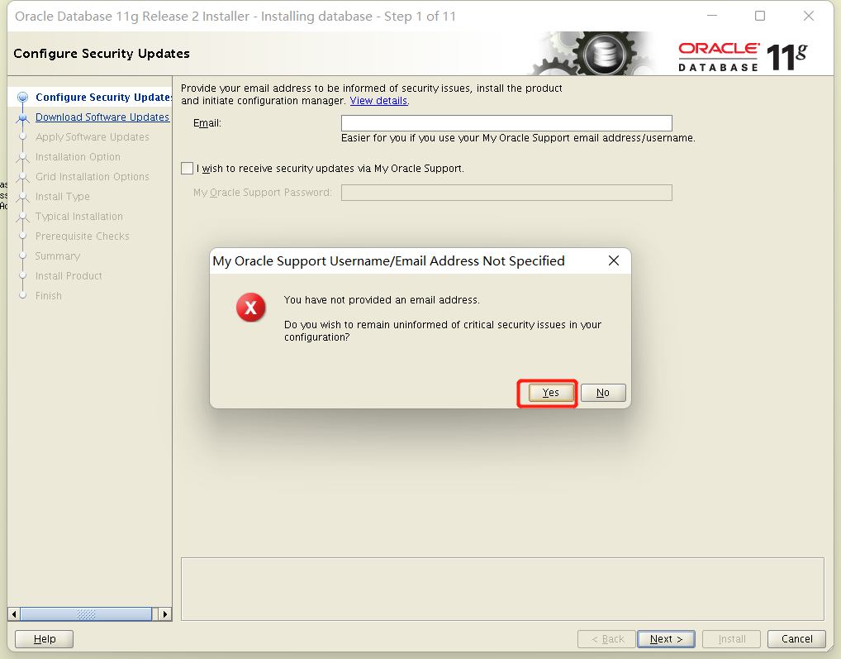
Task: Close the Oracle installer window
Action: (x=809, y=16)
